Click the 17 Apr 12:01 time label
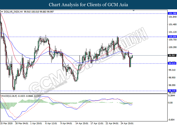 (97, 123)
